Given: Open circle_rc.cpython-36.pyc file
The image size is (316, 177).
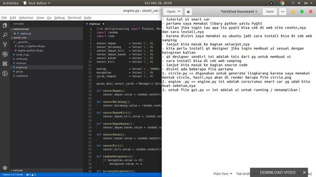Looking at the screenshot, I should 31,46.
